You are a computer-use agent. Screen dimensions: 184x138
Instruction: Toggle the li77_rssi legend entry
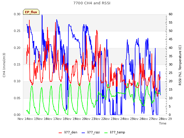click(91, 132)
